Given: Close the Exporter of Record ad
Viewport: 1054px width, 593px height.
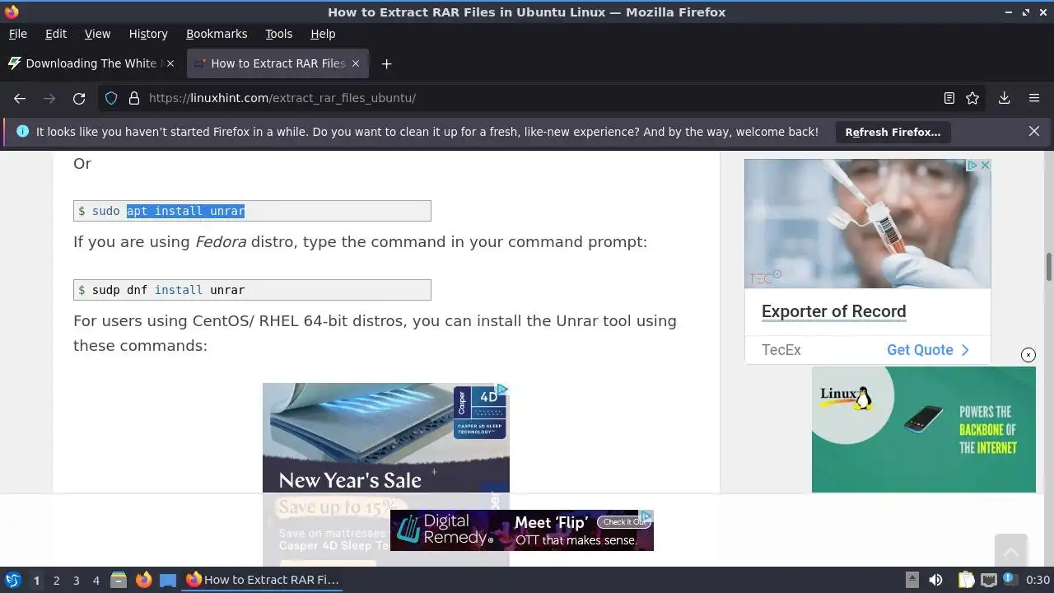Looking at the screenshot, I should [x=985, y=166].
